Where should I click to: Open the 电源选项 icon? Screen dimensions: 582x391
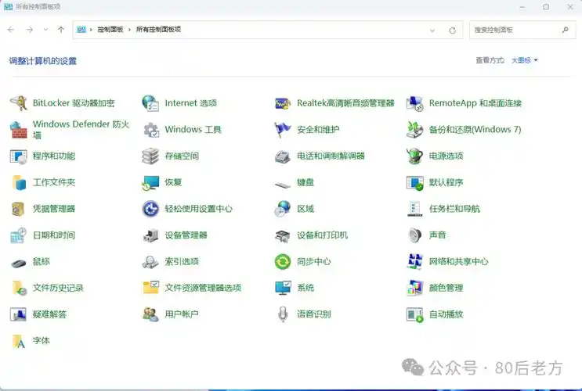415,156
